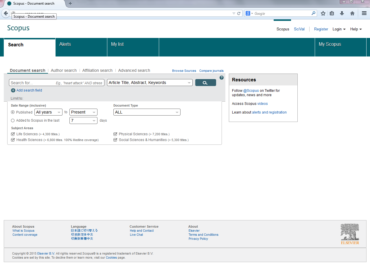Show bookmarks list icon
The width and height of the screenshot is (370, 265).
[x=332, y=13]
